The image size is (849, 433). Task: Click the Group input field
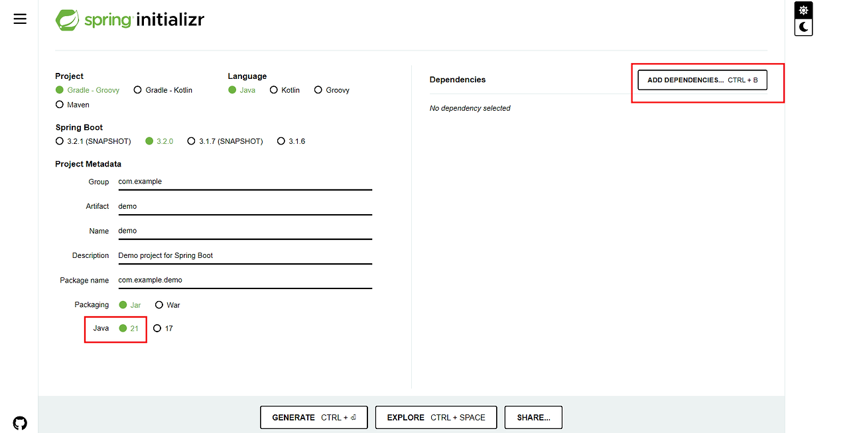tap(245, 182)
